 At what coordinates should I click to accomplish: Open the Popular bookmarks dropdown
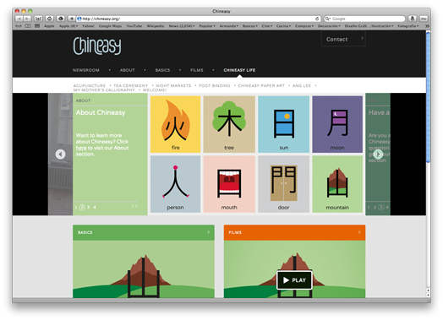(x=207, y=26)
